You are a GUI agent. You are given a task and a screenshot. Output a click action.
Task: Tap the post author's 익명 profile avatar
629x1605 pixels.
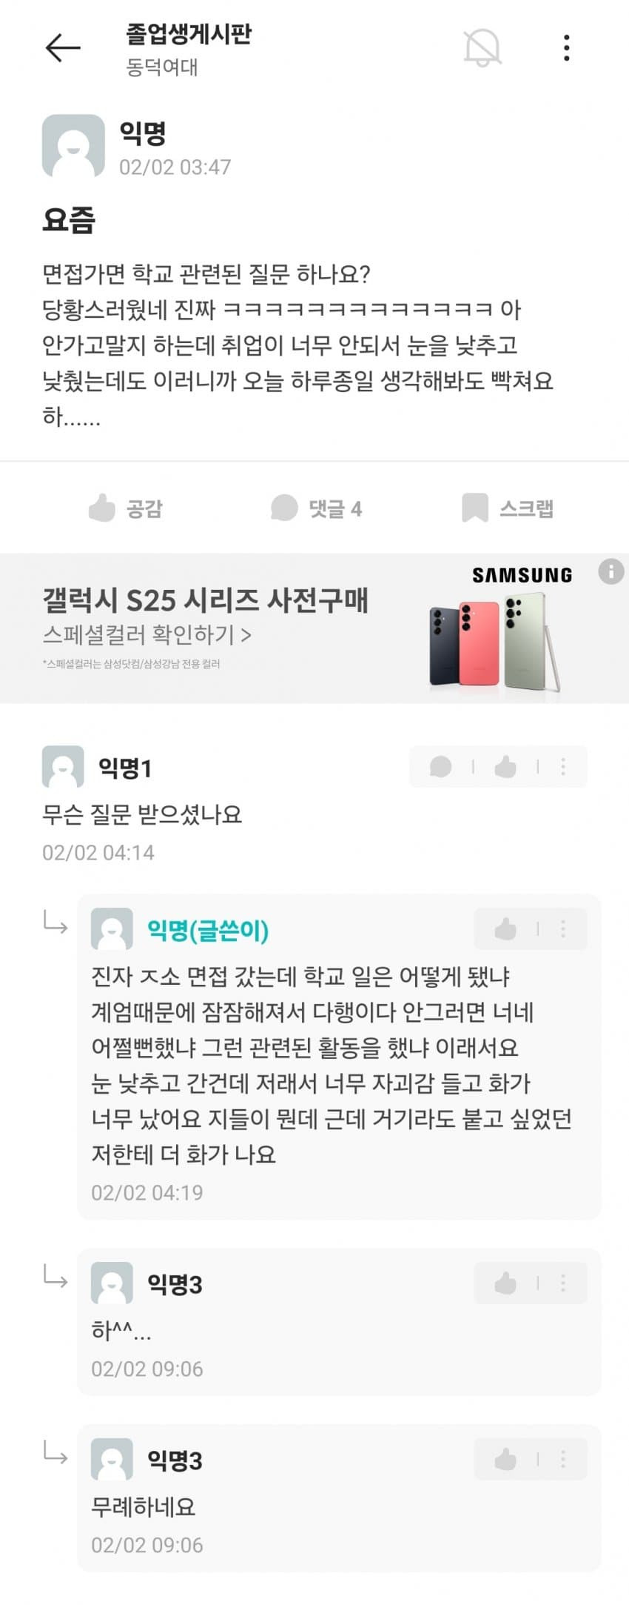point(73,146)
